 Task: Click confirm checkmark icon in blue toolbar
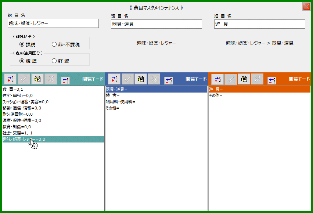(x=127, y=79)
